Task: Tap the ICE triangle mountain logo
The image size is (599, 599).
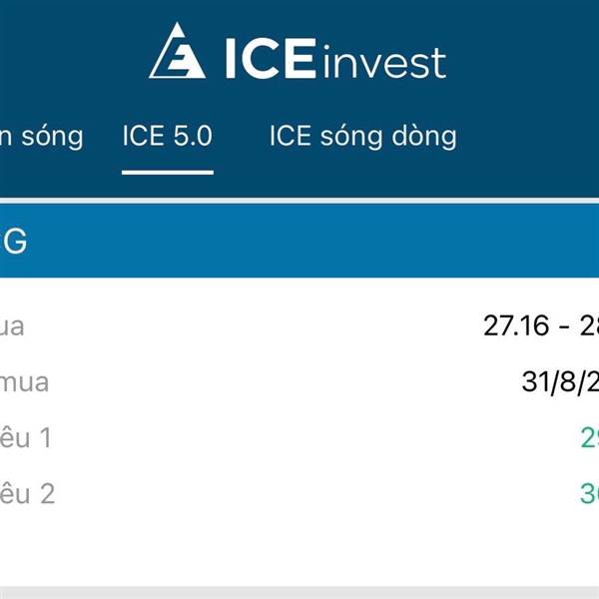Action: [x=178, y=51]
